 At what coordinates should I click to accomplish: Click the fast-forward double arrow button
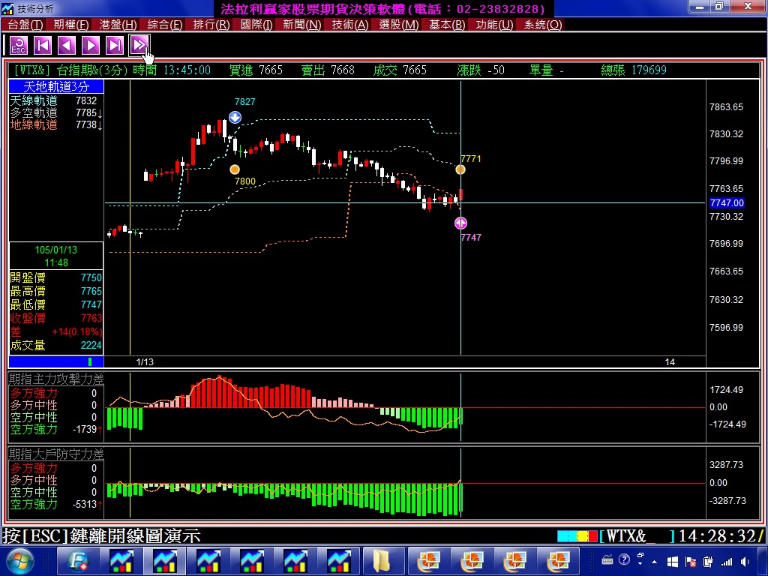139,46
